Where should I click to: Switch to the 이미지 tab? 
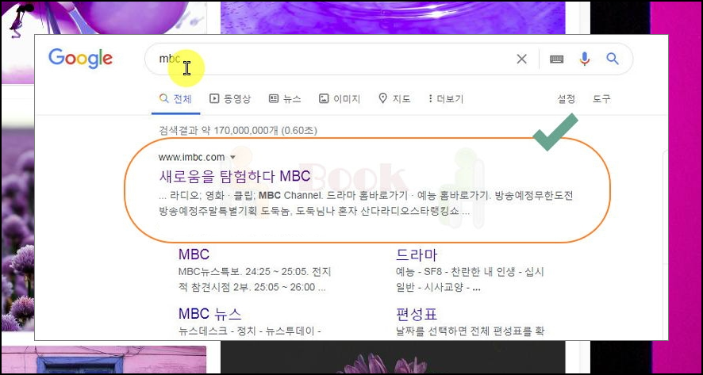[340, 99]
